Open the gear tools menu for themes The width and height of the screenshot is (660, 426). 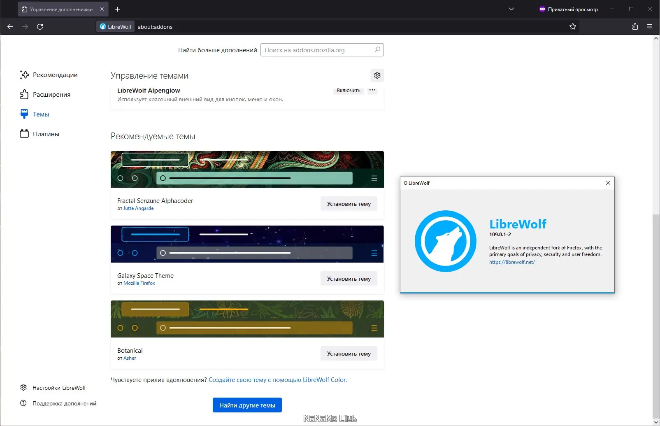(x=377, y=75)
